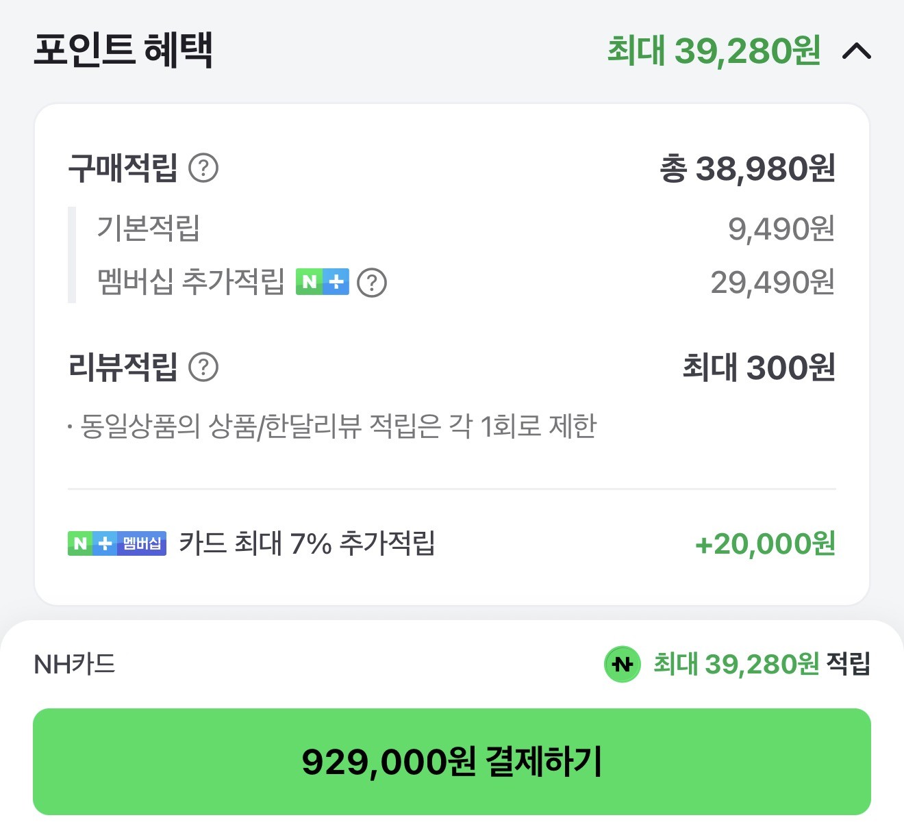Tap the 29,490원 membership reward amount
904x835 pixels.
(772, 282)
